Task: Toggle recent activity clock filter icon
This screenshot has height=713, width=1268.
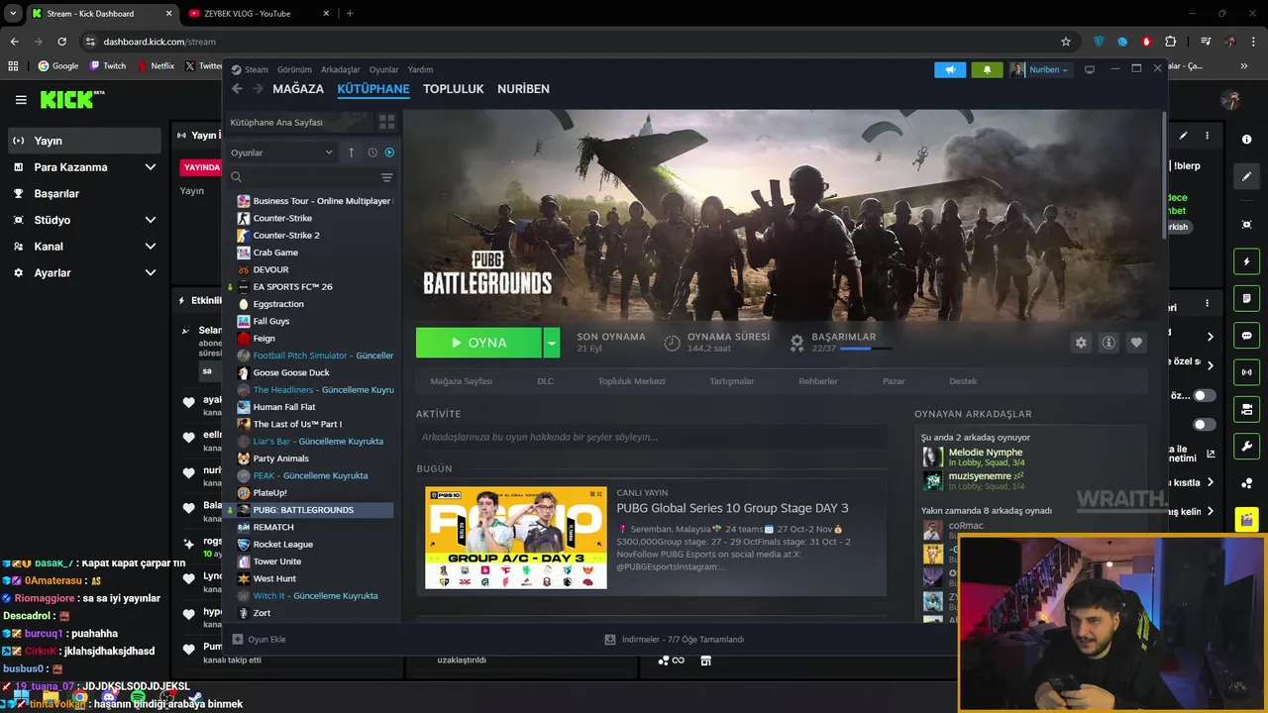Action: (372, 153)
